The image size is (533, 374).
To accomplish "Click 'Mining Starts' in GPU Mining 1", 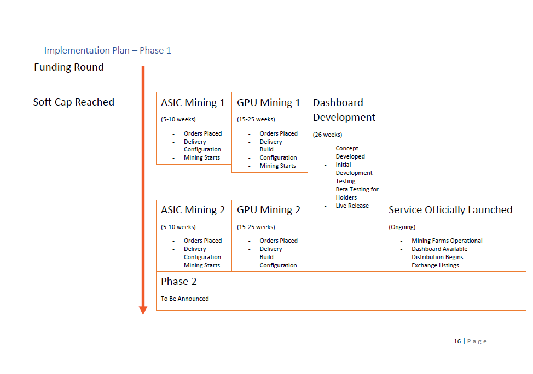I will [x=277, y=166].
